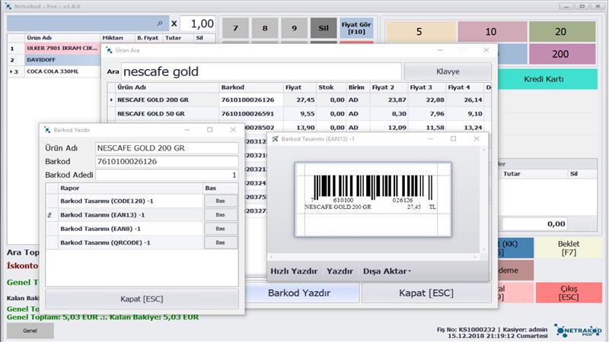Click the 20 banknote quick button
The height and width of the screenshot is (342, 609).
[561, 32]
